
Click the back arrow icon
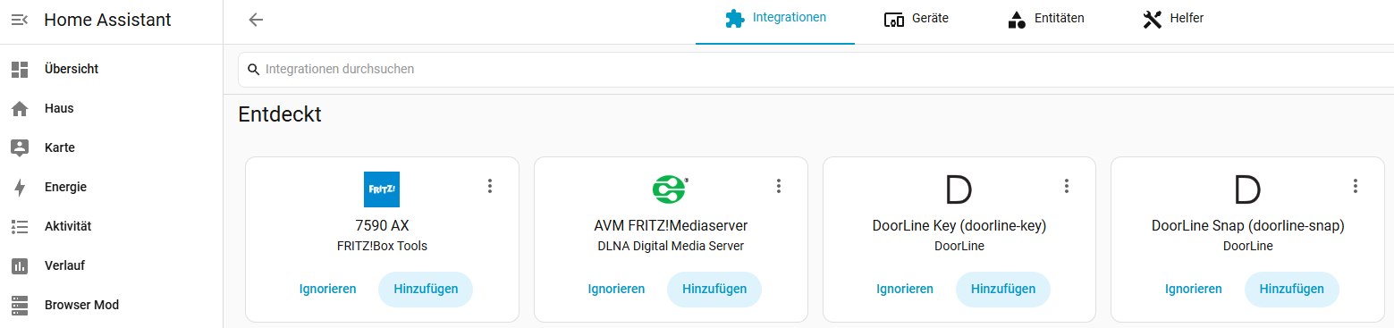coord(256,20)
